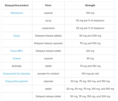Click the Delayed release capsules cell

pyautogui.click(x=48, y=43)
